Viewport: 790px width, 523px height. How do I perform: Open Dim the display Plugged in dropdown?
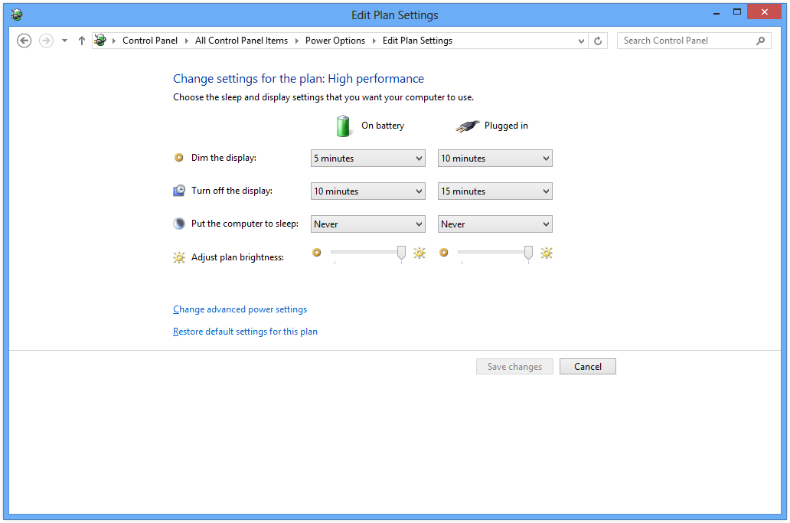495,159
